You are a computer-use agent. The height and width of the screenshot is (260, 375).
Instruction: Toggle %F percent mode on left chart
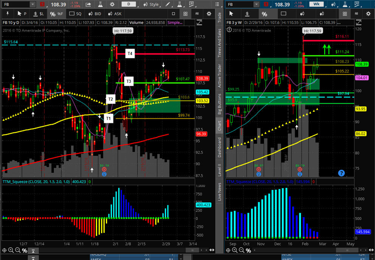pos(57,14)
